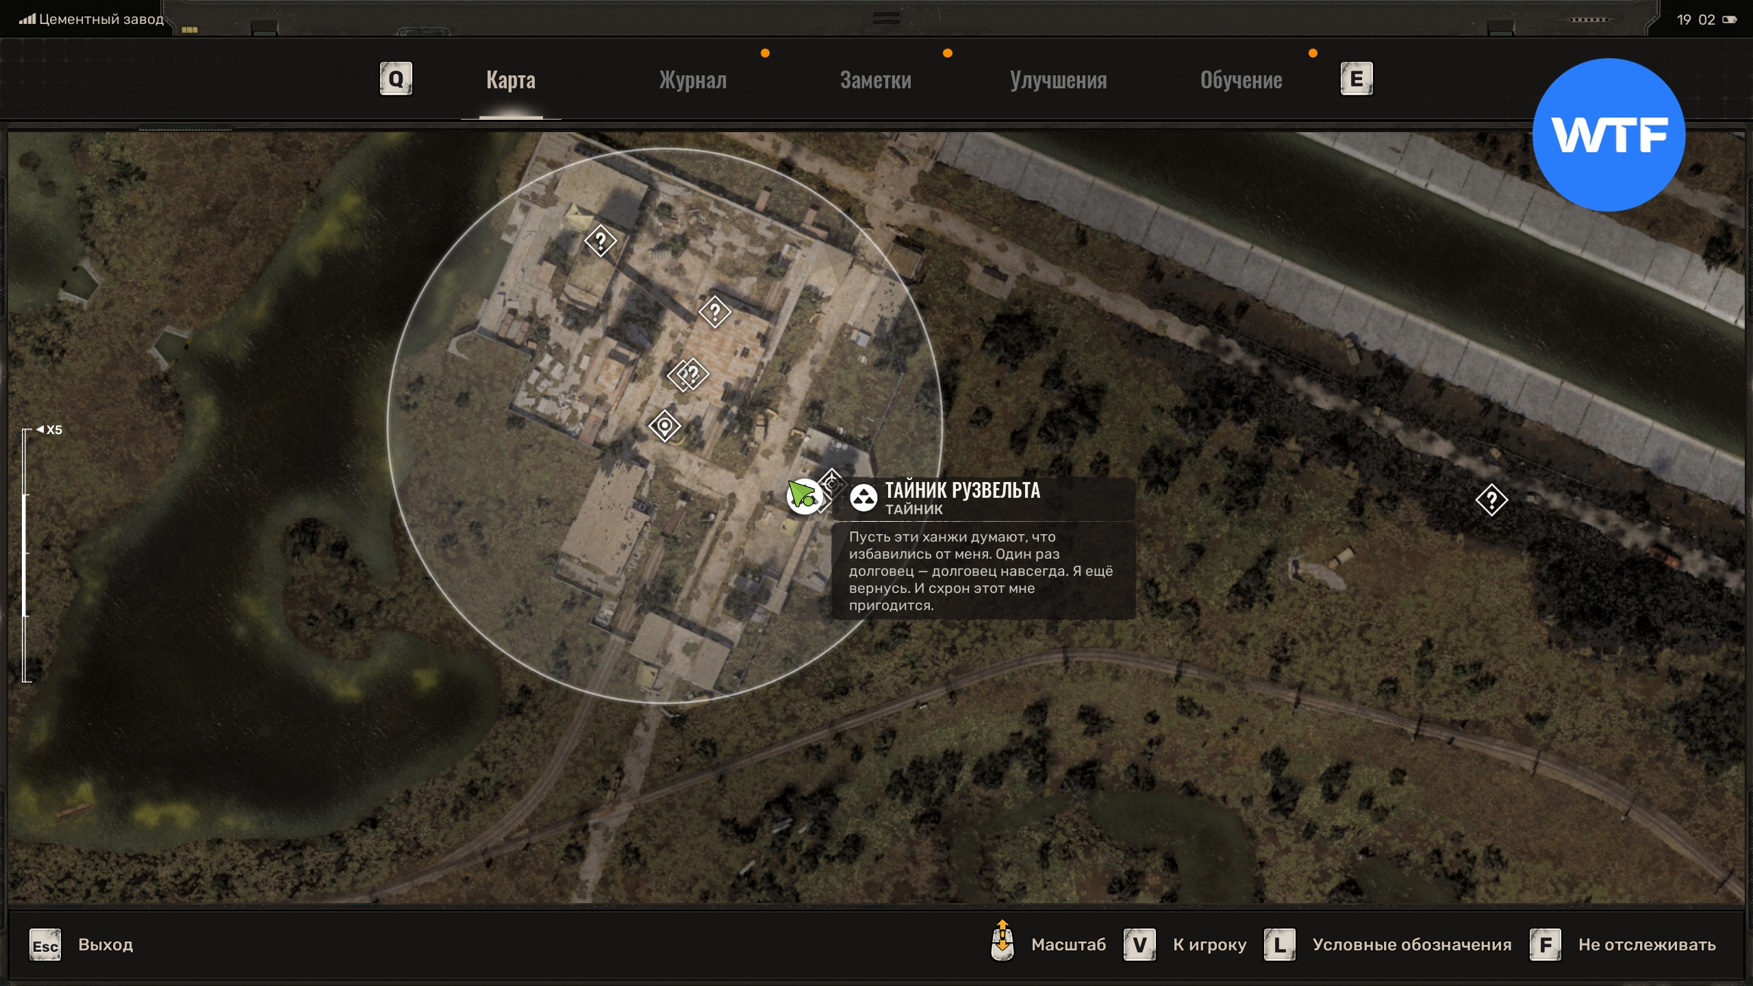Click the overlapping double question mark markers
The image size is (1753, 986).
(x=689, y=375)
